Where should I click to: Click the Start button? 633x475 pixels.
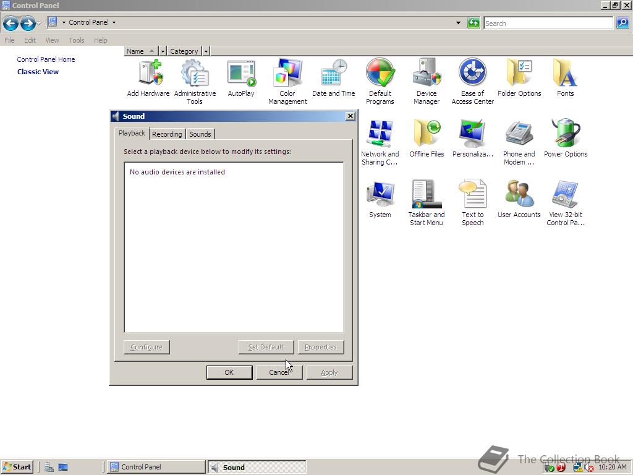tap(17, 467)
